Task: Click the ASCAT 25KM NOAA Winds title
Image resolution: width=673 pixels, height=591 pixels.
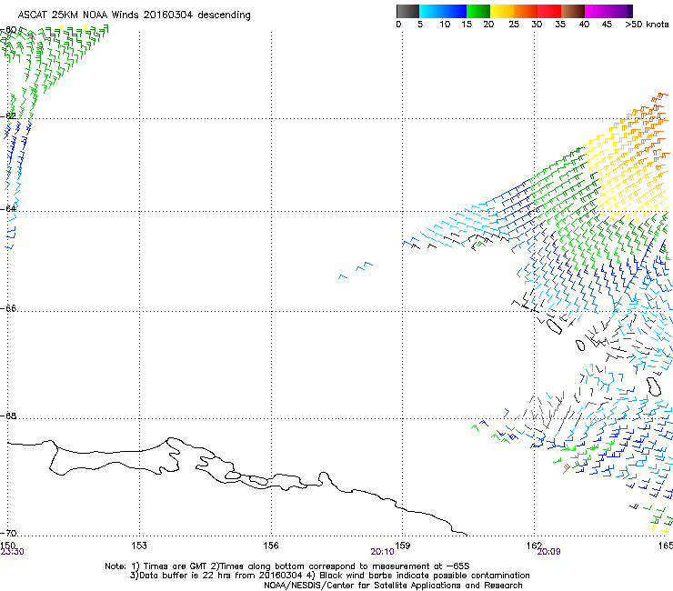Action: 134,15
